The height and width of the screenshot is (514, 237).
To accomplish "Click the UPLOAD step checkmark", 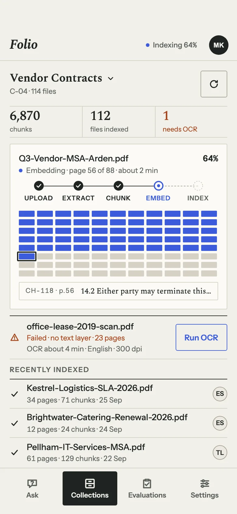I will 39,185.
